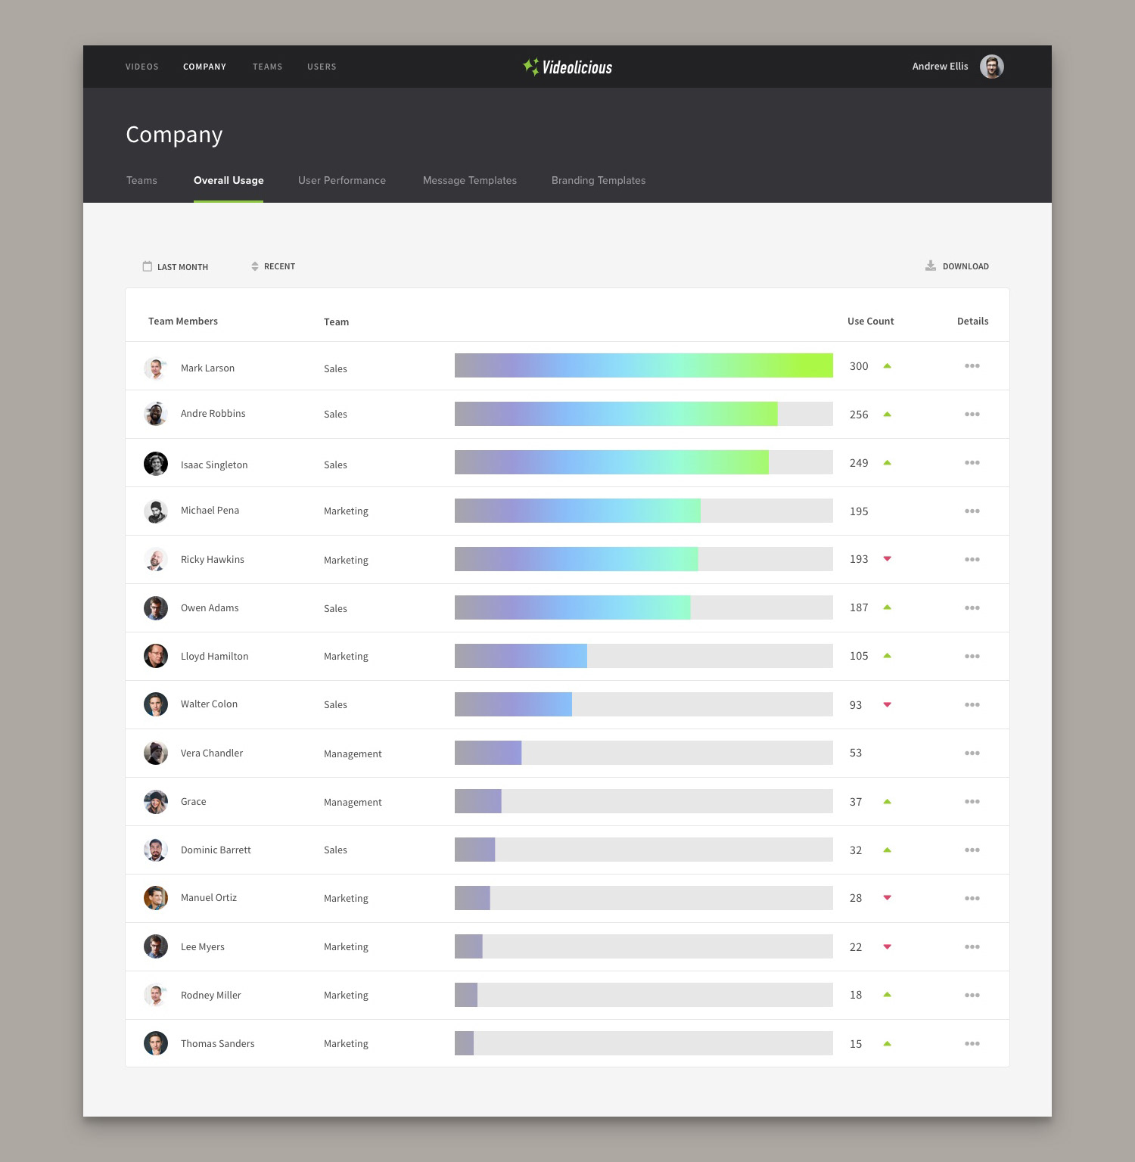Viewport: 1135px width, 1162px height.
Task: Click the name Vera Chandler
Action: click(212, 753)
